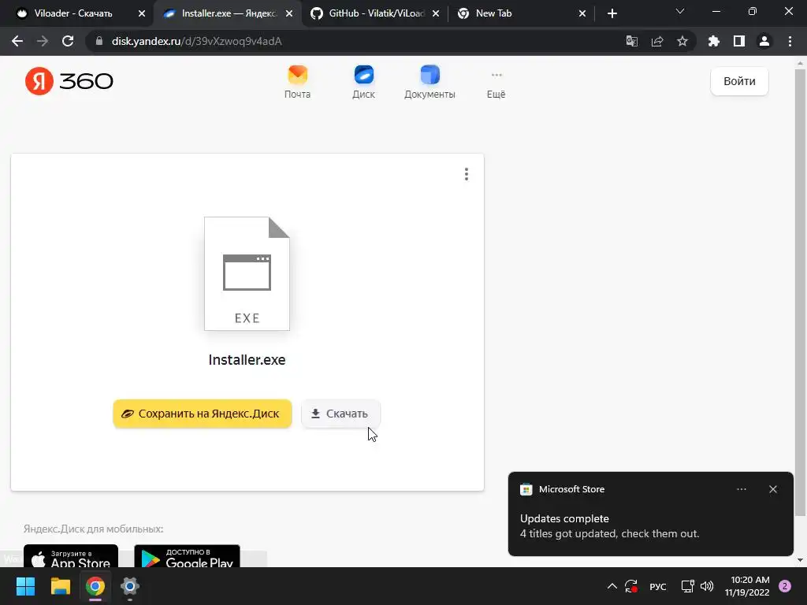Click the network tray icon

click(687, 586)
